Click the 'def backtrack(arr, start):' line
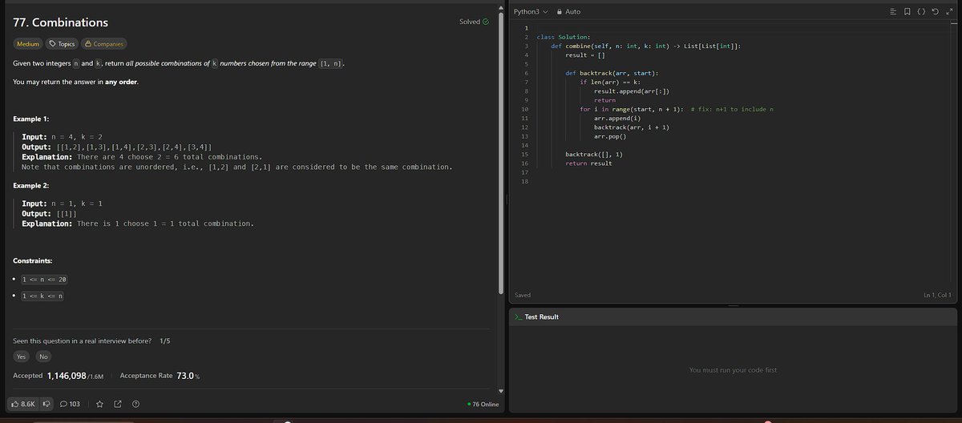Image resolution: width=962 pixels, height=423 pixels. point(611,73)
